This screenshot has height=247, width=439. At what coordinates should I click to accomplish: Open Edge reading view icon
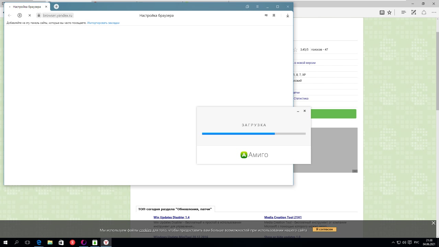[x=382, y=12]
